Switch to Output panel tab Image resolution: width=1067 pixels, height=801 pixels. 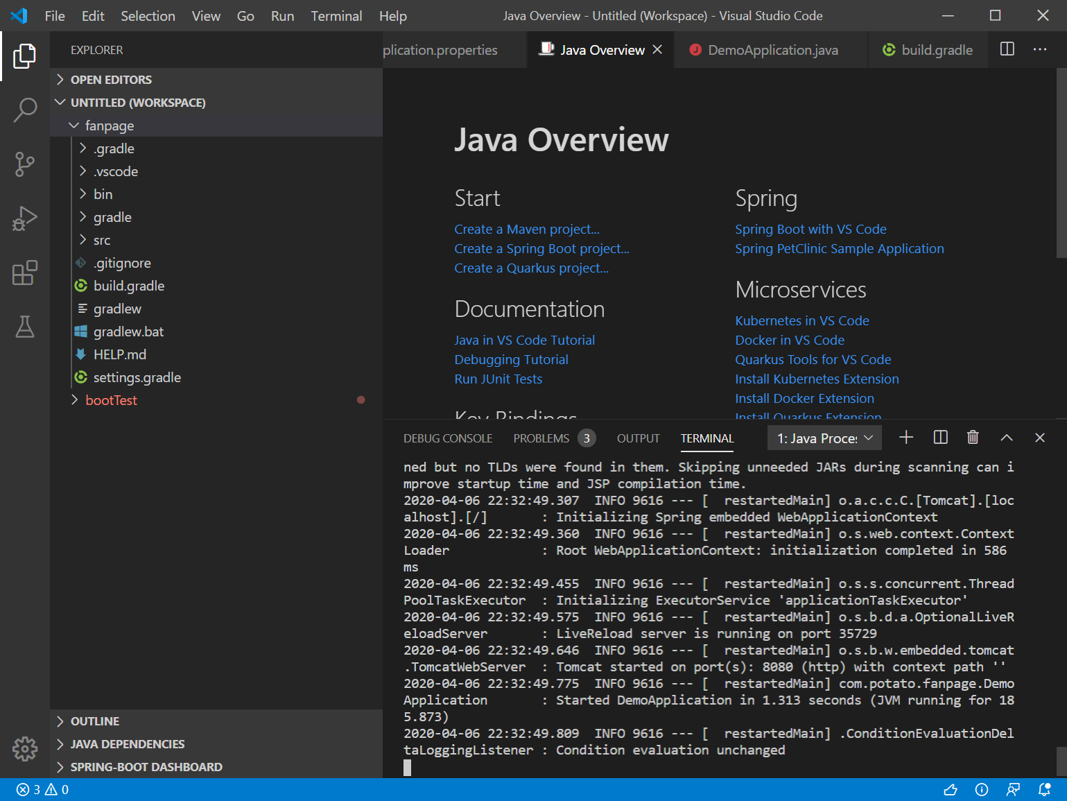tap(638, 438)
